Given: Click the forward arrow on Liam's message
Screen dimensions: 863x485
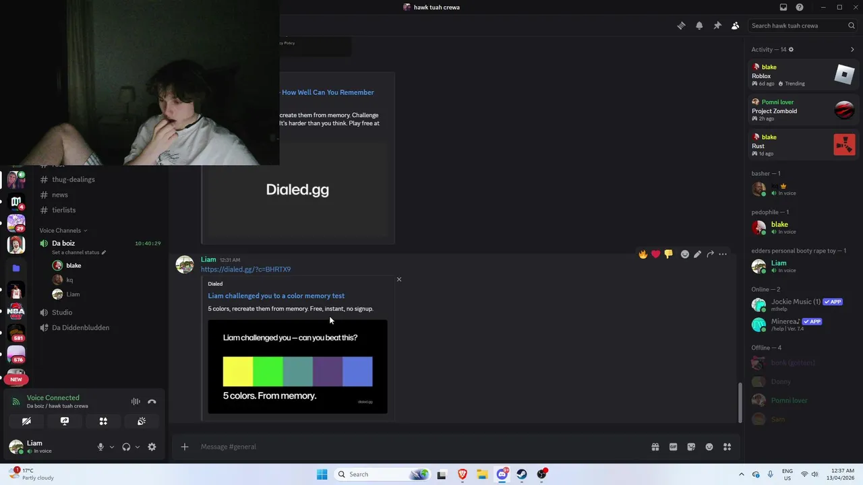Looking at the screenshot, I should (710, 254).
